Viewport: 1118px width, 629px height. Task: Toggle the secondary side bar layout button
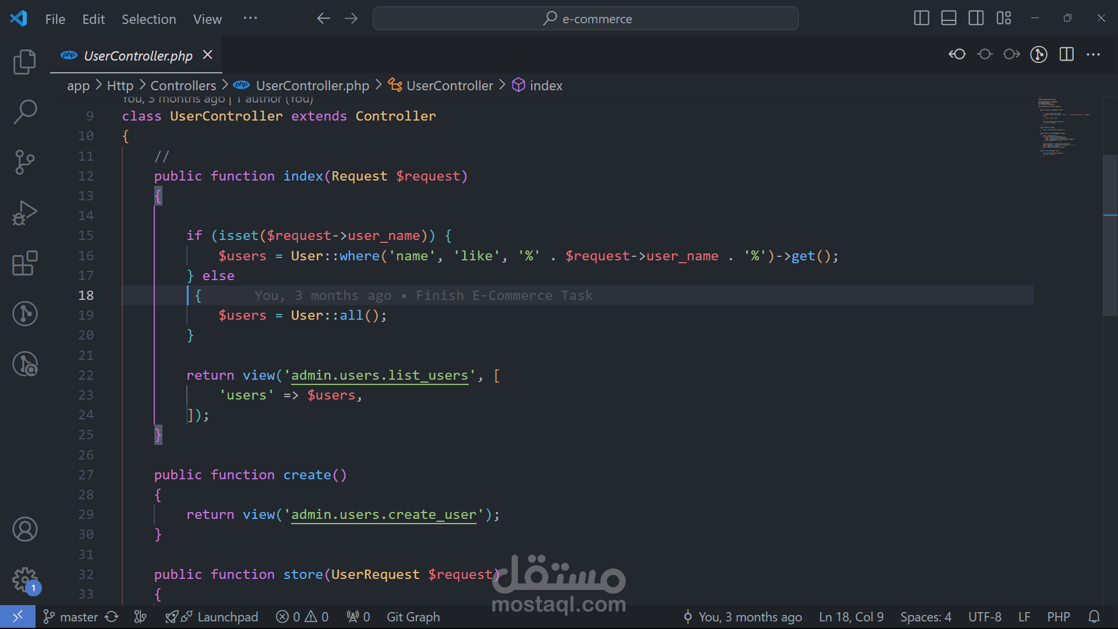976,19
